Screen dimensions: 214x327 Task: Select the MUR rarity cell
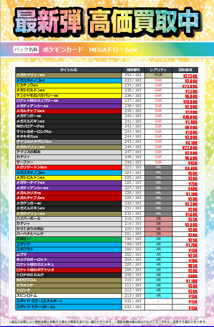click(158, 75)
